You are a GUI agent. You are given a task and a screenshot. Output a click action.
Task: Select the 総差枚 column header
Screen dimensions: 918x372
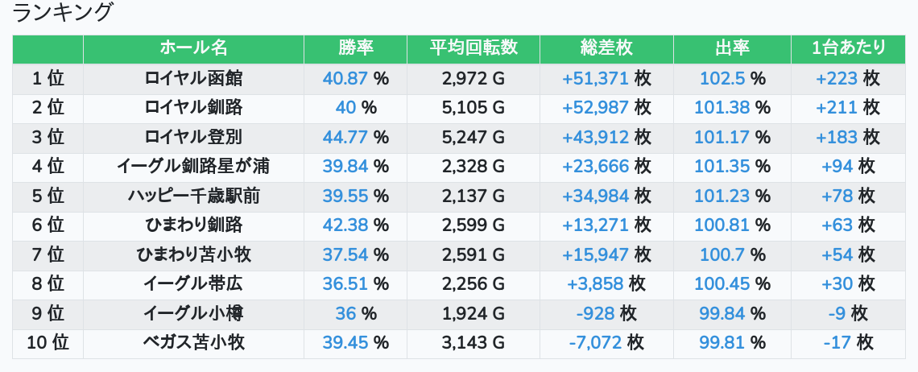[x=606, y=48]
